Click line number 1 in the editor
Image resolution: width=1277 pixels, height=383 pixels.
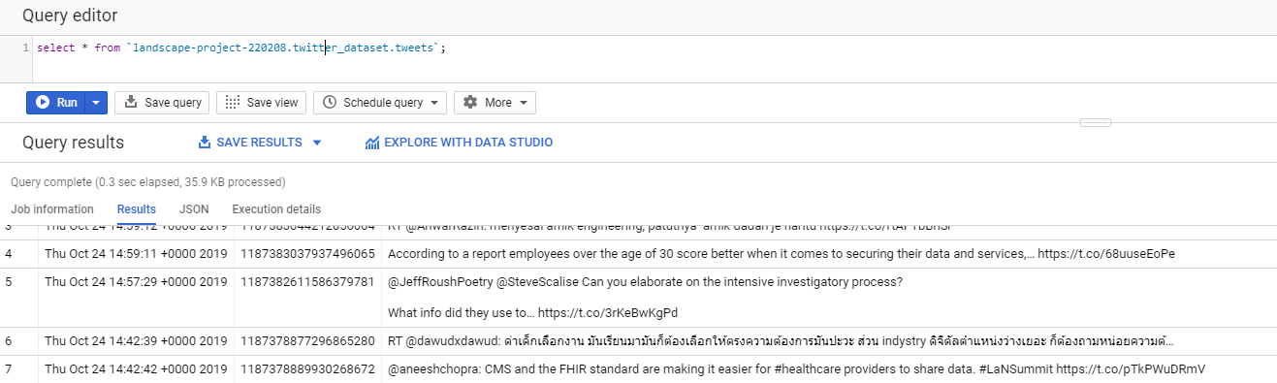[x=26, y=48]
